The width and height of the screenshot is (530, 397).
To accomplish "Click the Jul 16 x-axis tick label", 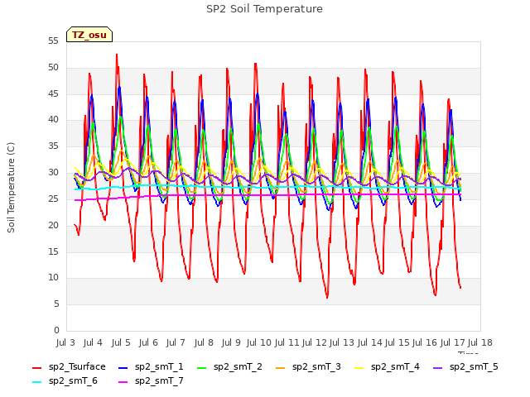I will point(425,342).
